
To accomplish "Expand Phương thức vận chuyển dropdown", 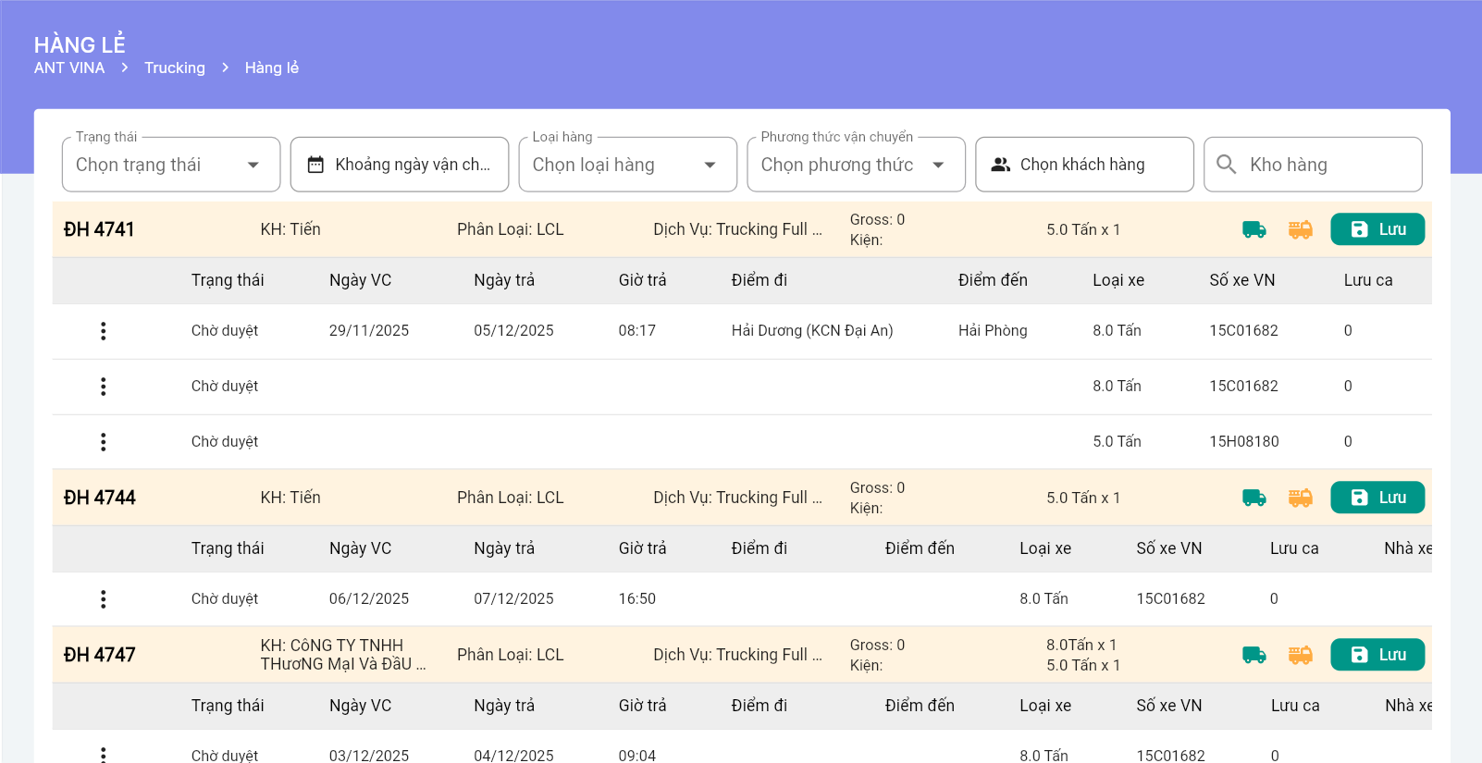I will tap(856, 165).
